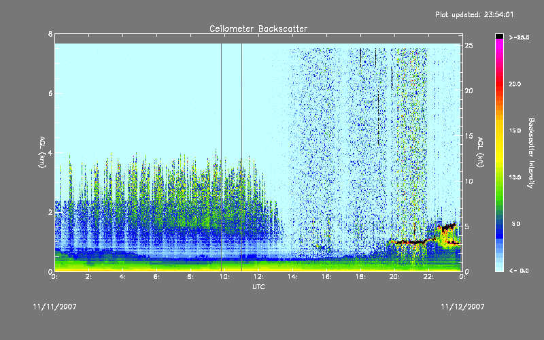
Task: Click the 10 kft tick on right axis
Action: (469, 181)
